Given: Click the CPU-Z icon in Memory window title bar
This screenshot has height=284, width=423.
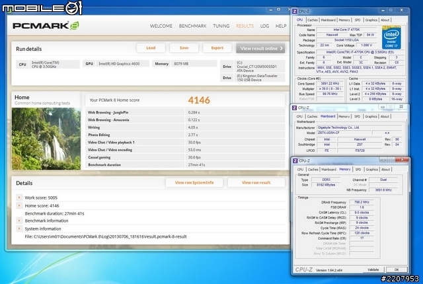Looking at the screenshot, I should [295, 161].
